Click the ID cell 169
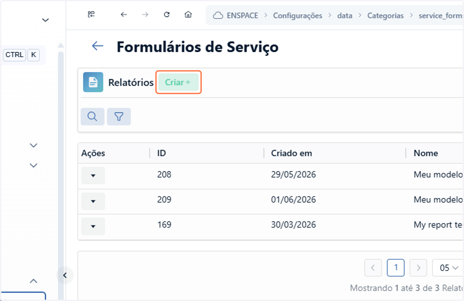Image resolution: width=464 pixels, height=301 pixels. [164, 224]
